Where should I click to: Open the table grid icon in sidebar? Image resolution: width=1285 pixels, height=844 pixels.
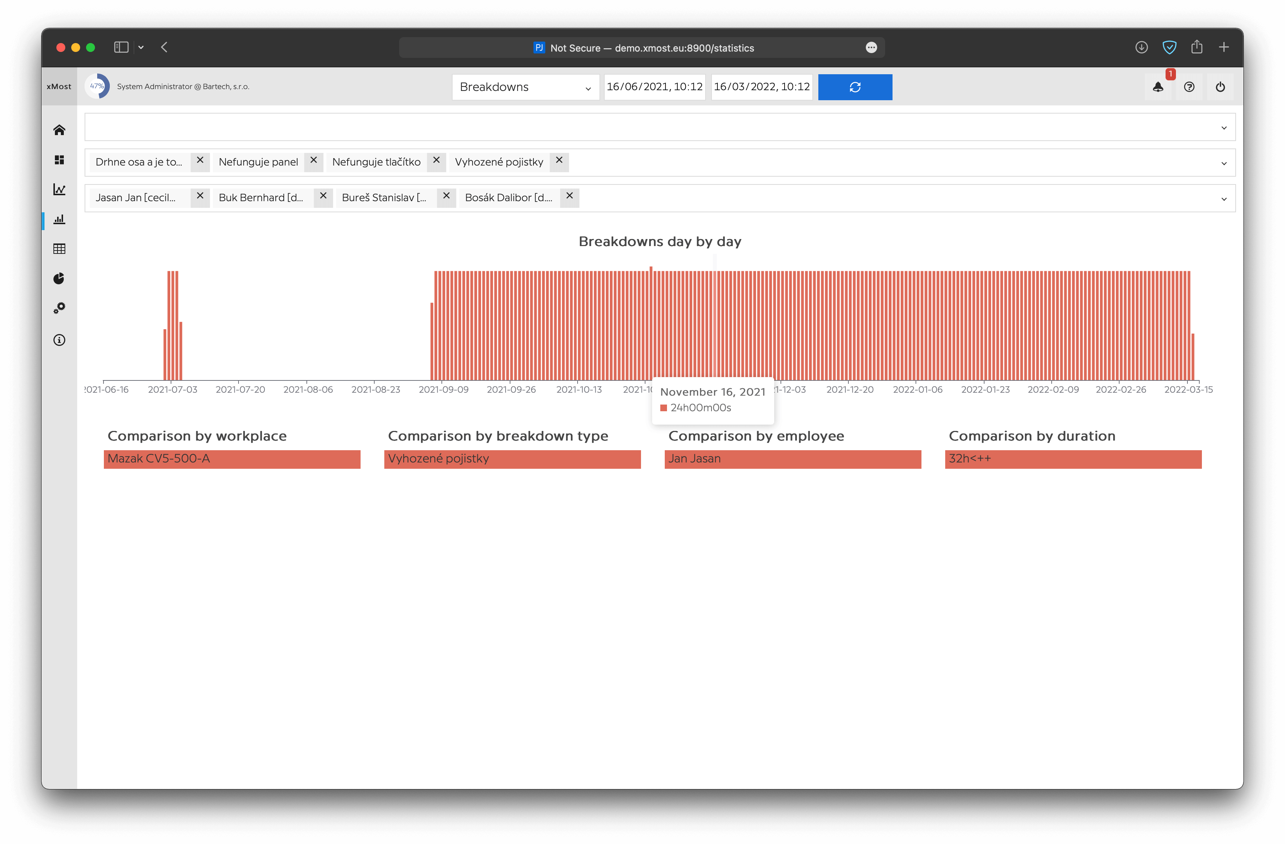(59, 249)
